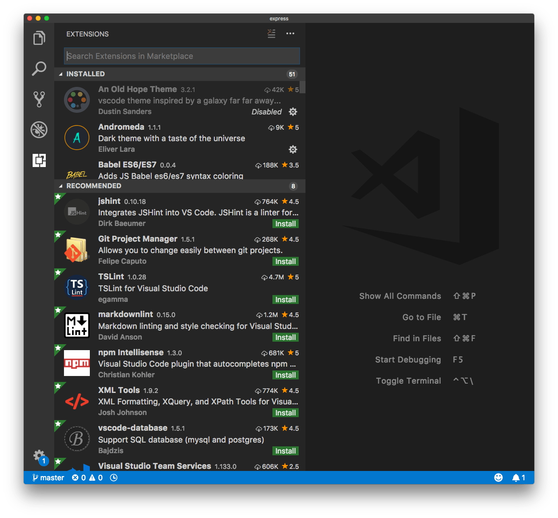The height and width of the screenshot is (518, 558).
Task: Open gear menu for Andromeda extension
Action: [293, 150]
